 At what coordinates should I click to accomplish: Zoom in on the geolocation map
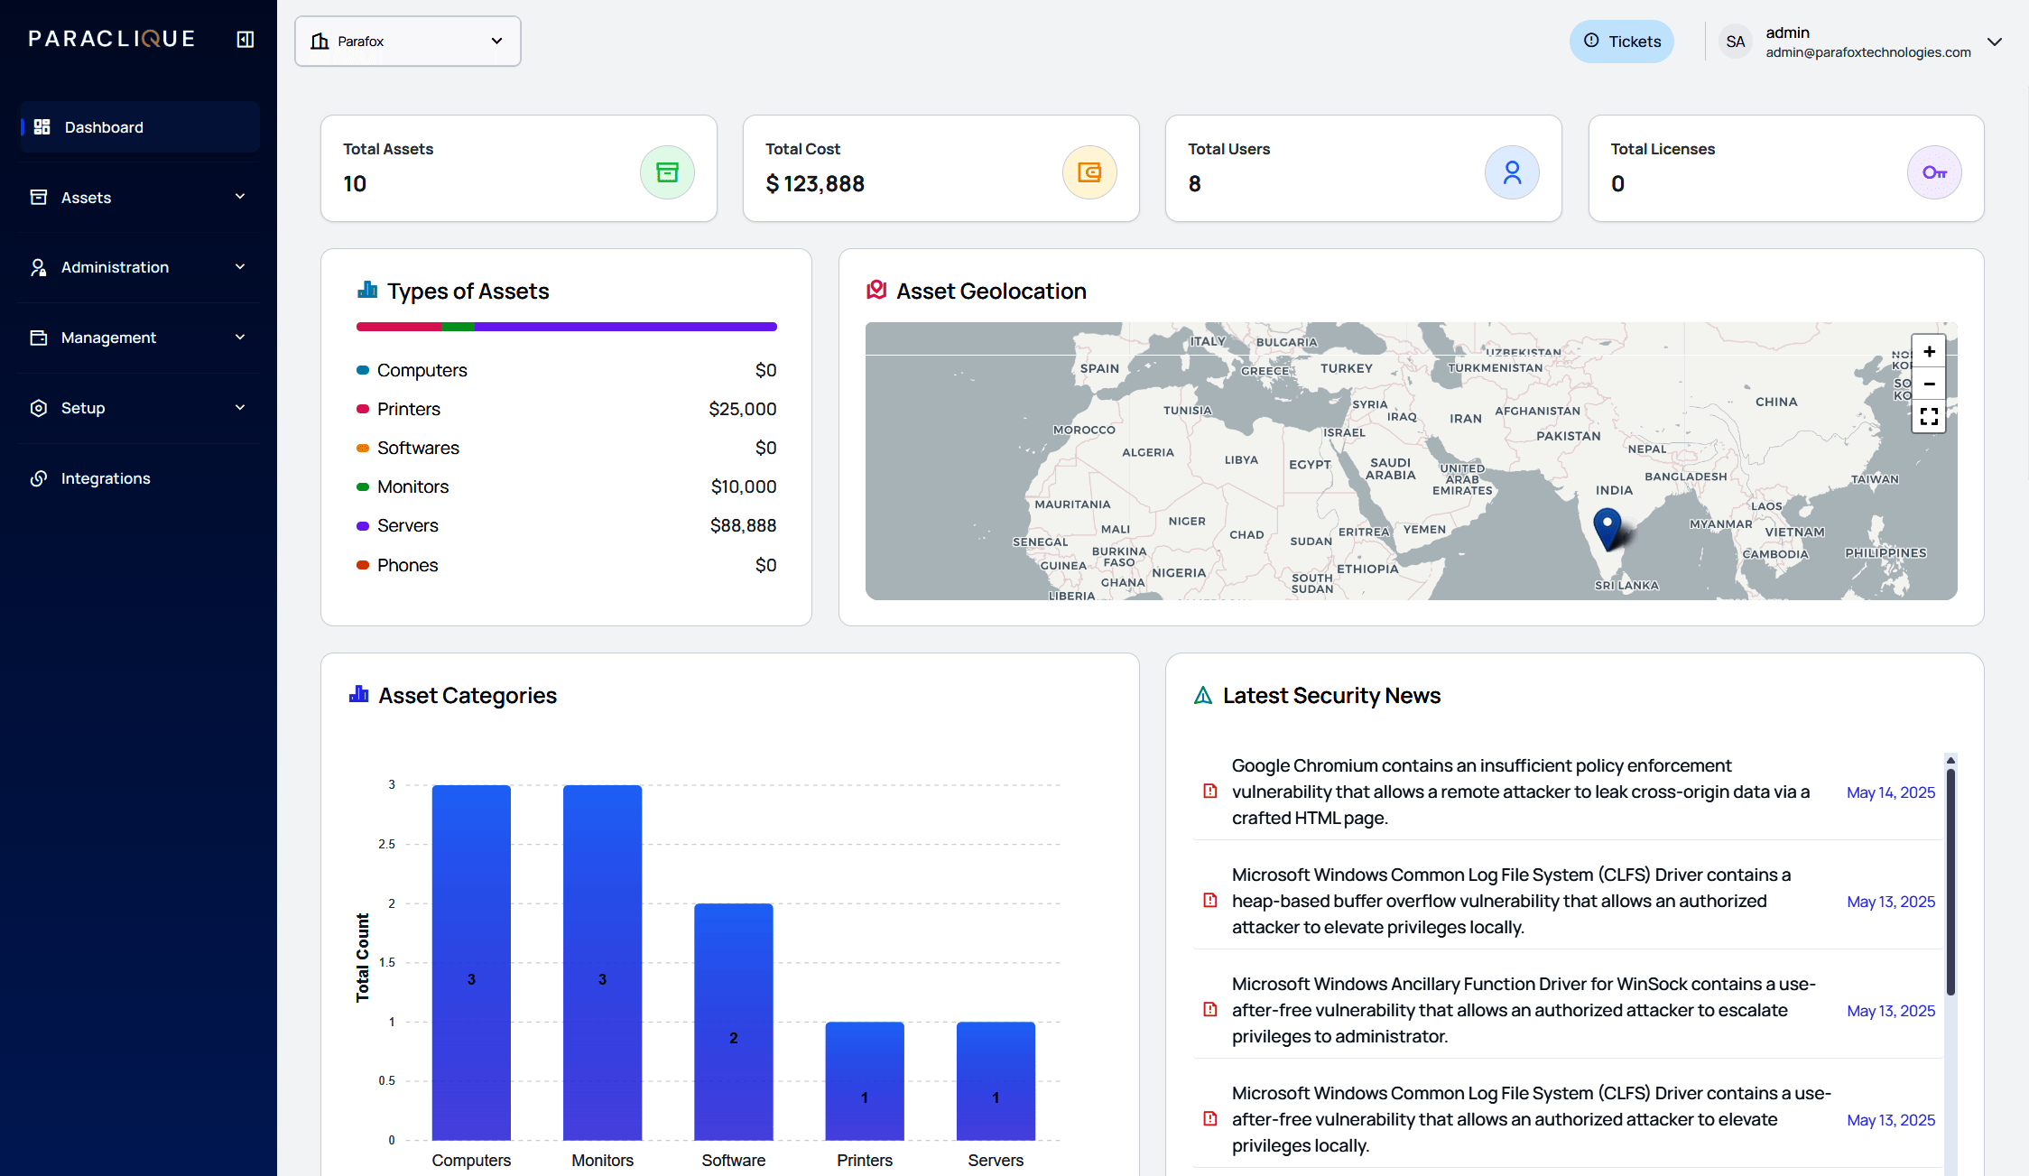pos(1929,352)
